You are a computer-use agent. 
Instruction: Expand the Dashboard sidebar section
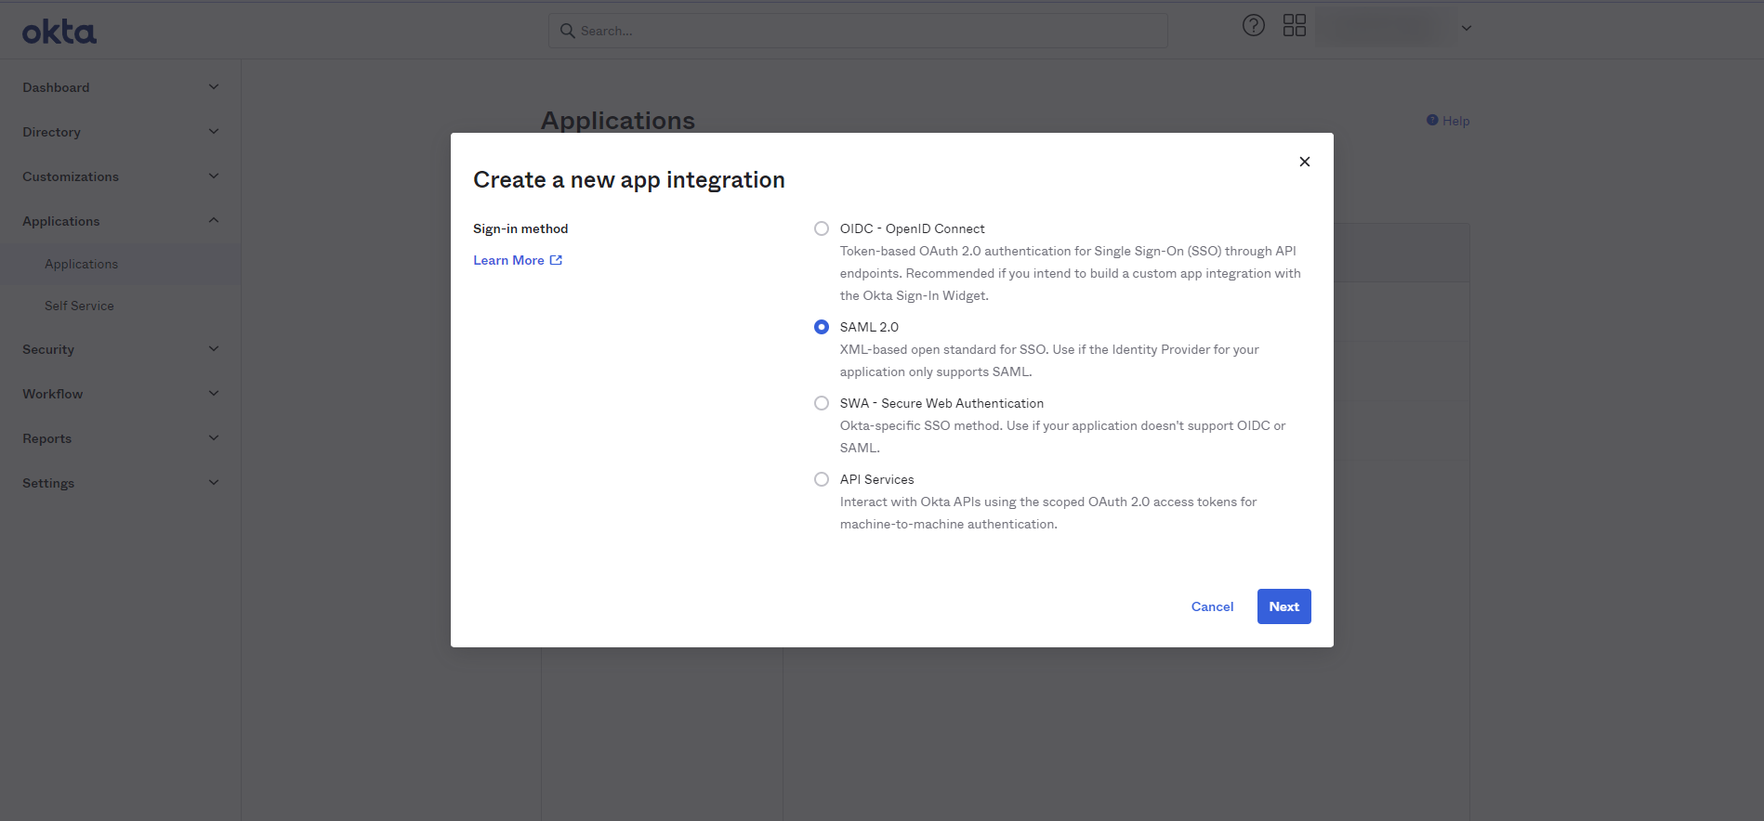click(x=214, y=87)
